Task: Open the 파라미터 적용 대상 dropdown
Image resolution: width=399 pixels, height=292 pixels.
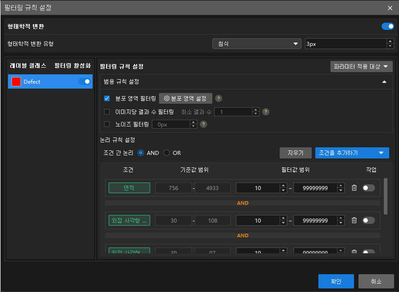Action: [361, 66]
